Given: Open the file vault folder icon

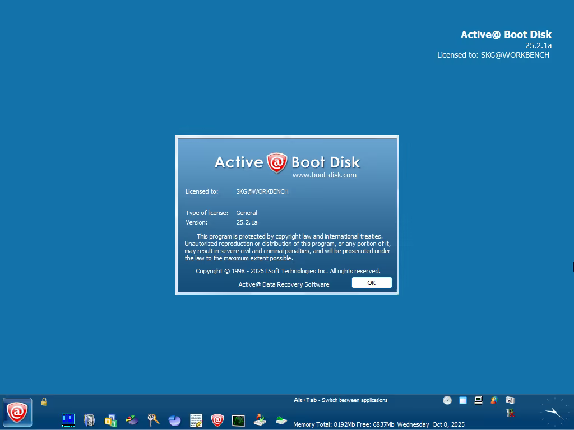Looking at the screenshot, I should [89, 420].
